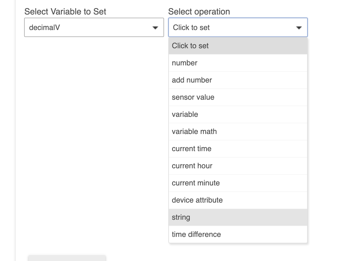Viewport: 342px width, 261px height.
Task: Pick the 'current minute' option
Action: tap(238, 183)
